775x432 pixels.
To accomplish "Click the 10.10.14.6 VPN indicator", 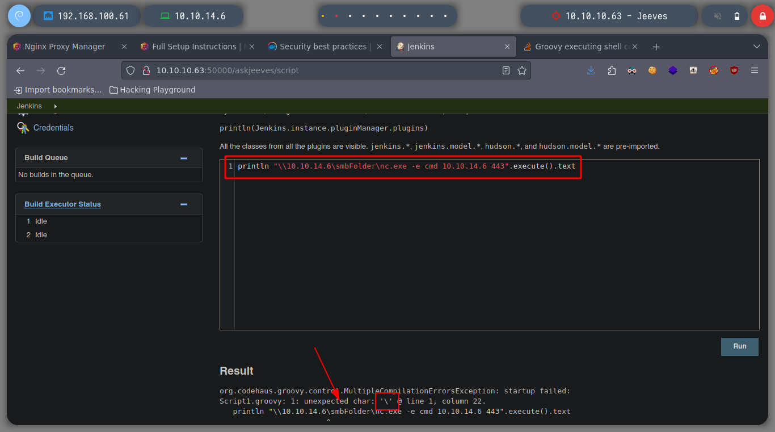I will (193, 16).
